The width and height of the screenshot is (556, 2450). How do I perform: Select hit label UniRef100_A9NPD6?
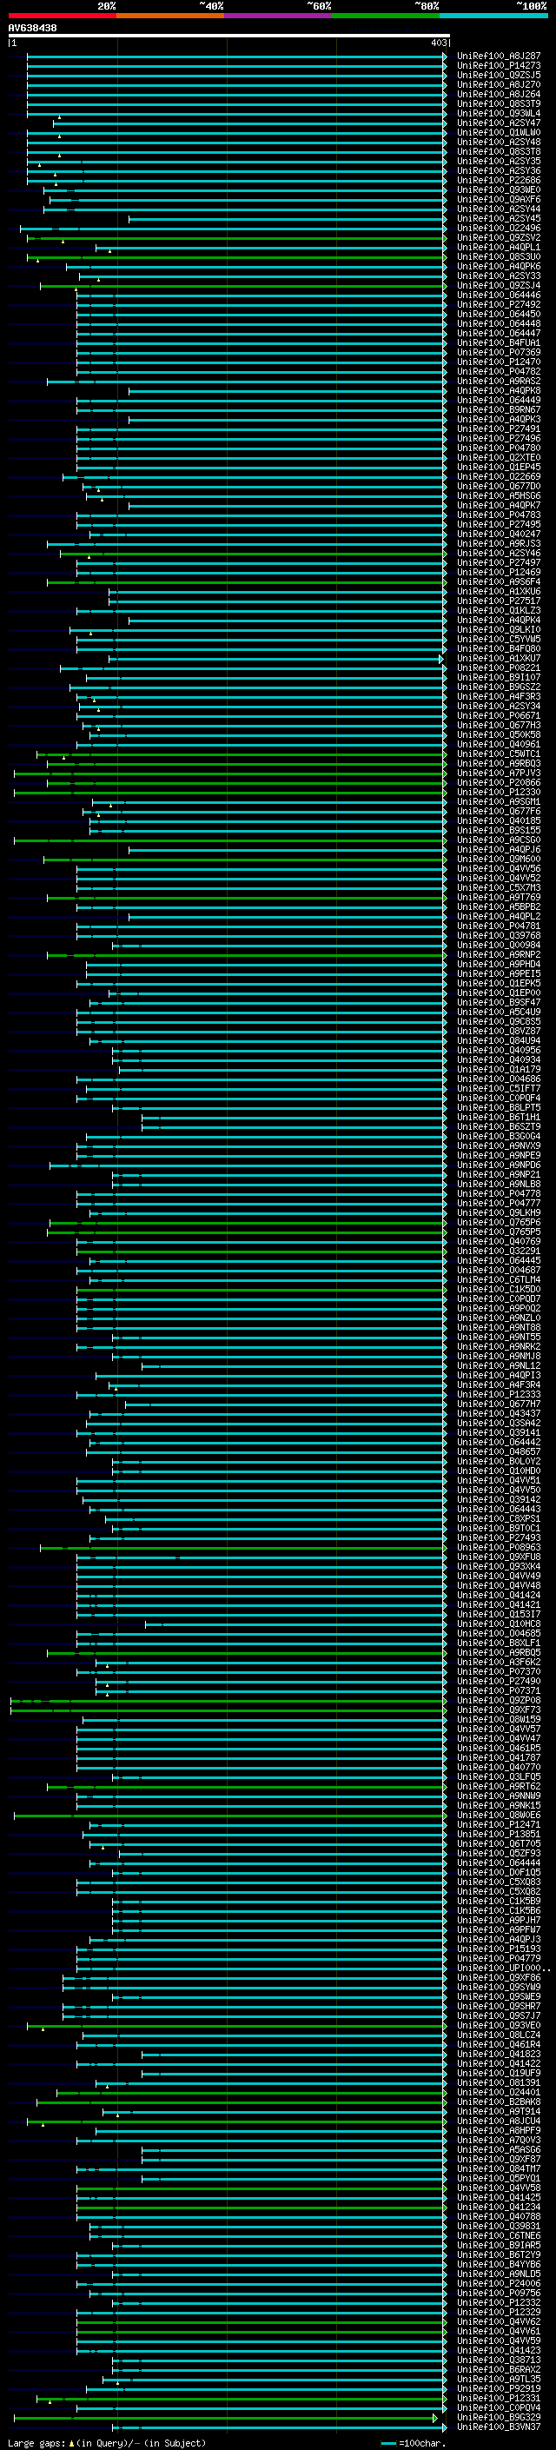click(x=499, y=1165)
